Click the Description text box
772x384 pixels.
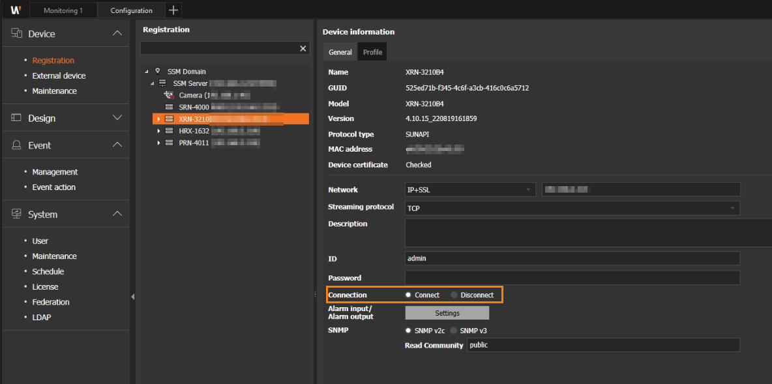coord(588,232)
